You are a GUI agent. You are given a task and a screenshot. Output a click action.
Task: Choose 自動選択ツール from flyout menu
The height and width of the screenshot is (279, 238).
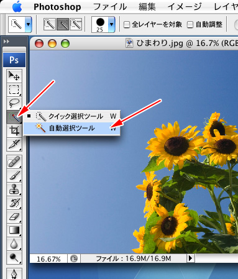71,128
